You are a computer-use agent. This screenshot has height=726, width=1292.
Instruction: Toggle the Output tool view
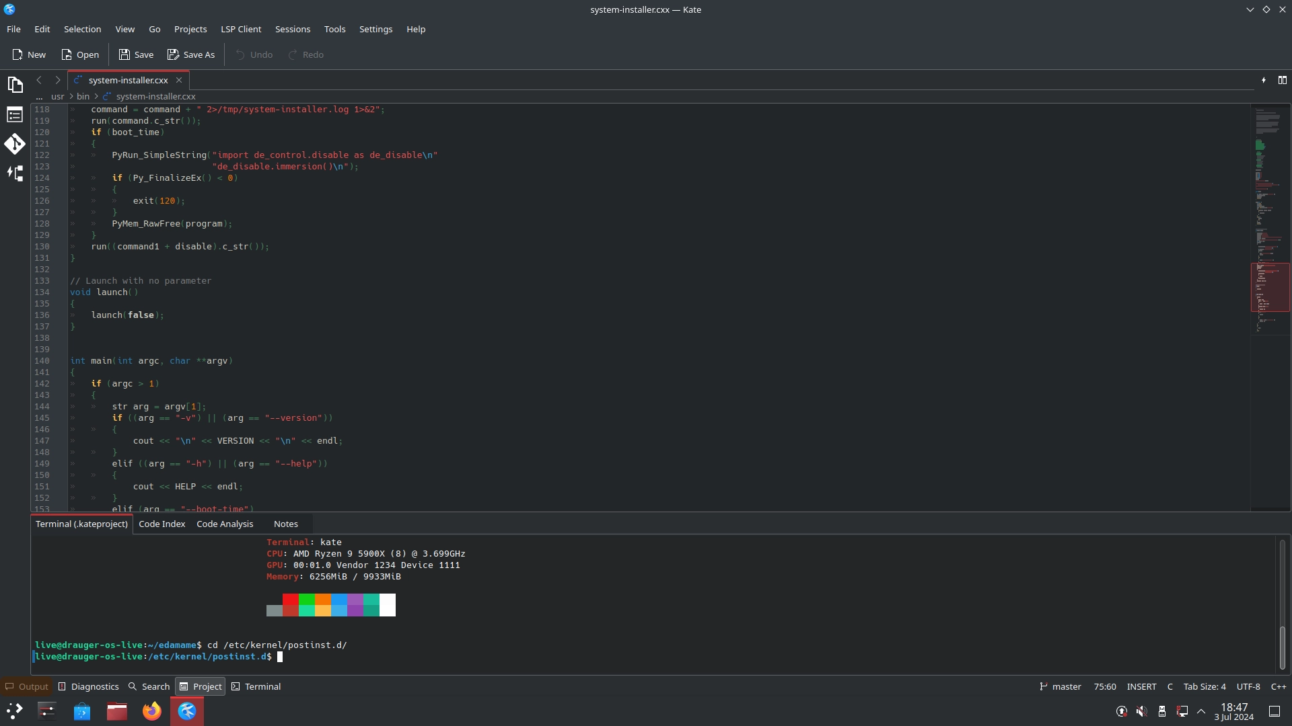(x=27, y=686)
